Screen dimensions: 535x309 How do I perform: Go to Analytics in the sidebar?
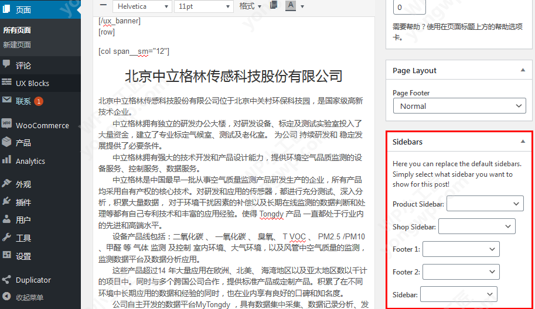point(30,161)
